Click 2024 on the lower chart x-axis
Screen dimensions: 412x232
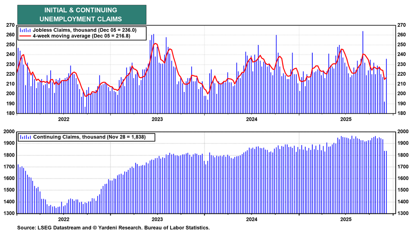tap(251, 220)
